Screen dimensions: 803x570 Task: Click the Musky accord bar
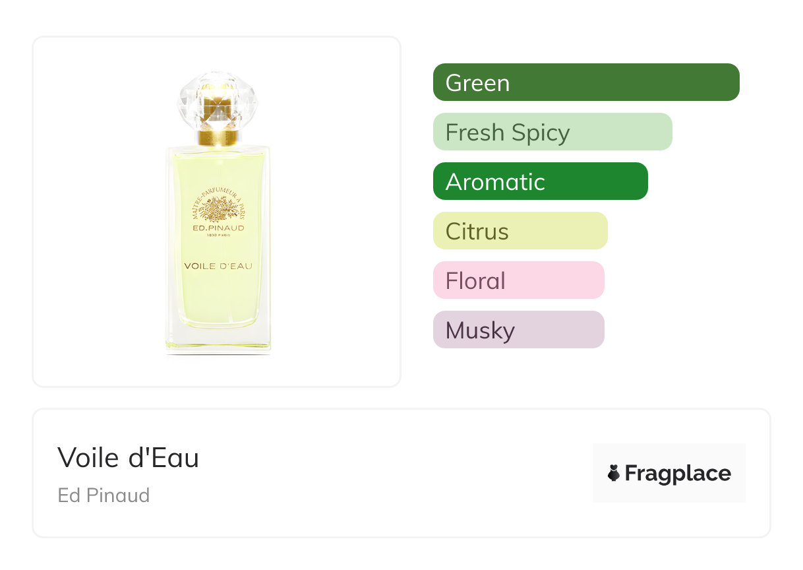(518, 330)
